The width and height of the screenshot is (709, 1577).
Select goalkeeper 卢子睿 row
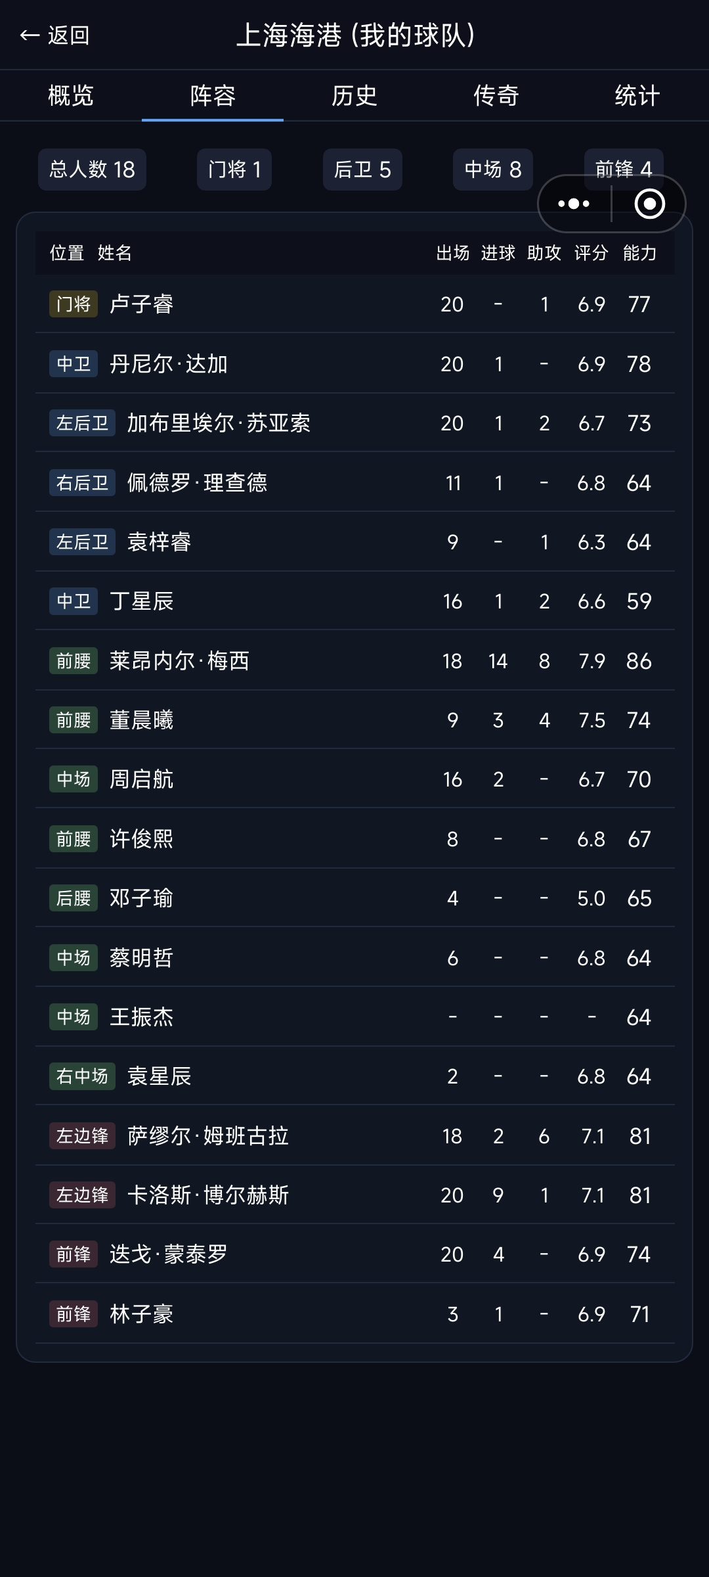(355, 304)
